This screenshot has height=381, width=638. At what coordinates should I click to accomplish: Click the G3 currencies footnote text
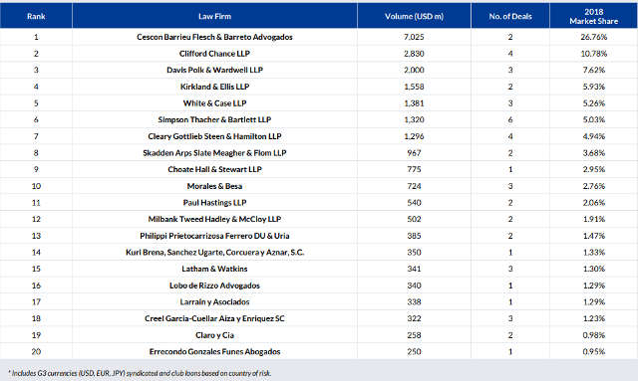[x=140, y=373]
